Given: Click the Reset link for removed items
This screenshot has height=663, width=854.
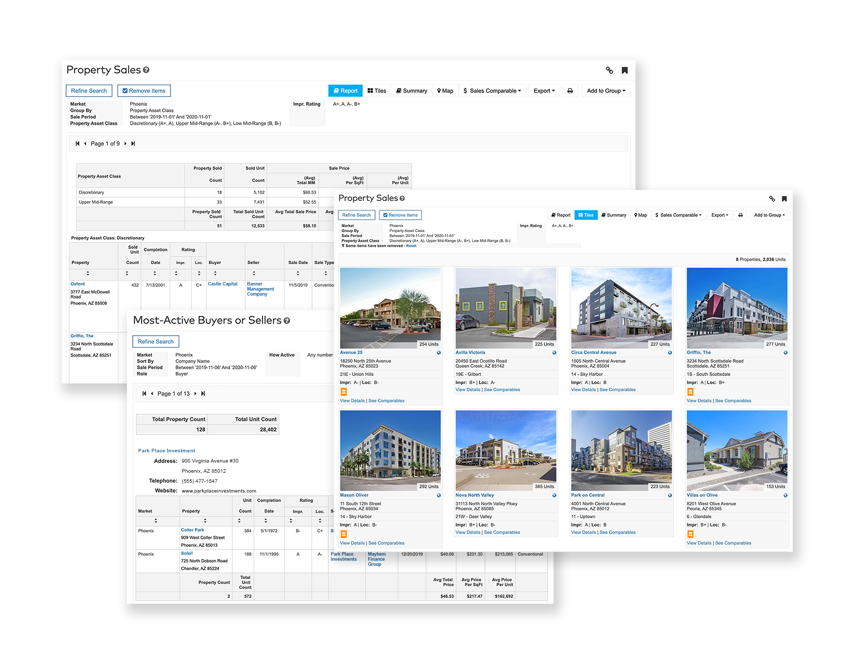Looking at the screenshot, I should (411, 246).
